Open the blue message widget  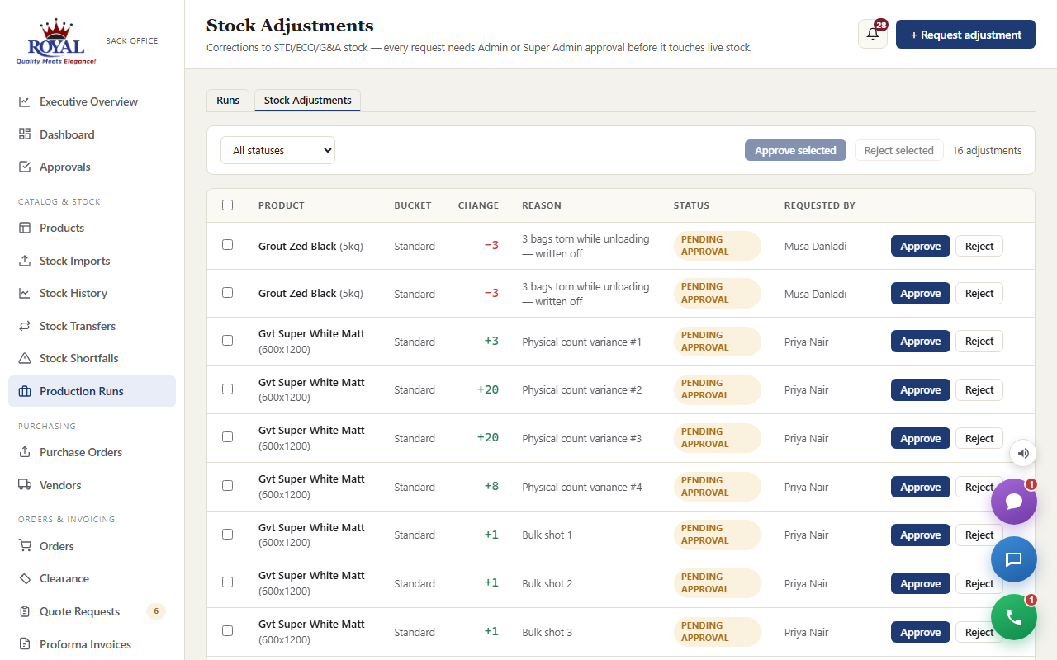(x=1014, y=559)
